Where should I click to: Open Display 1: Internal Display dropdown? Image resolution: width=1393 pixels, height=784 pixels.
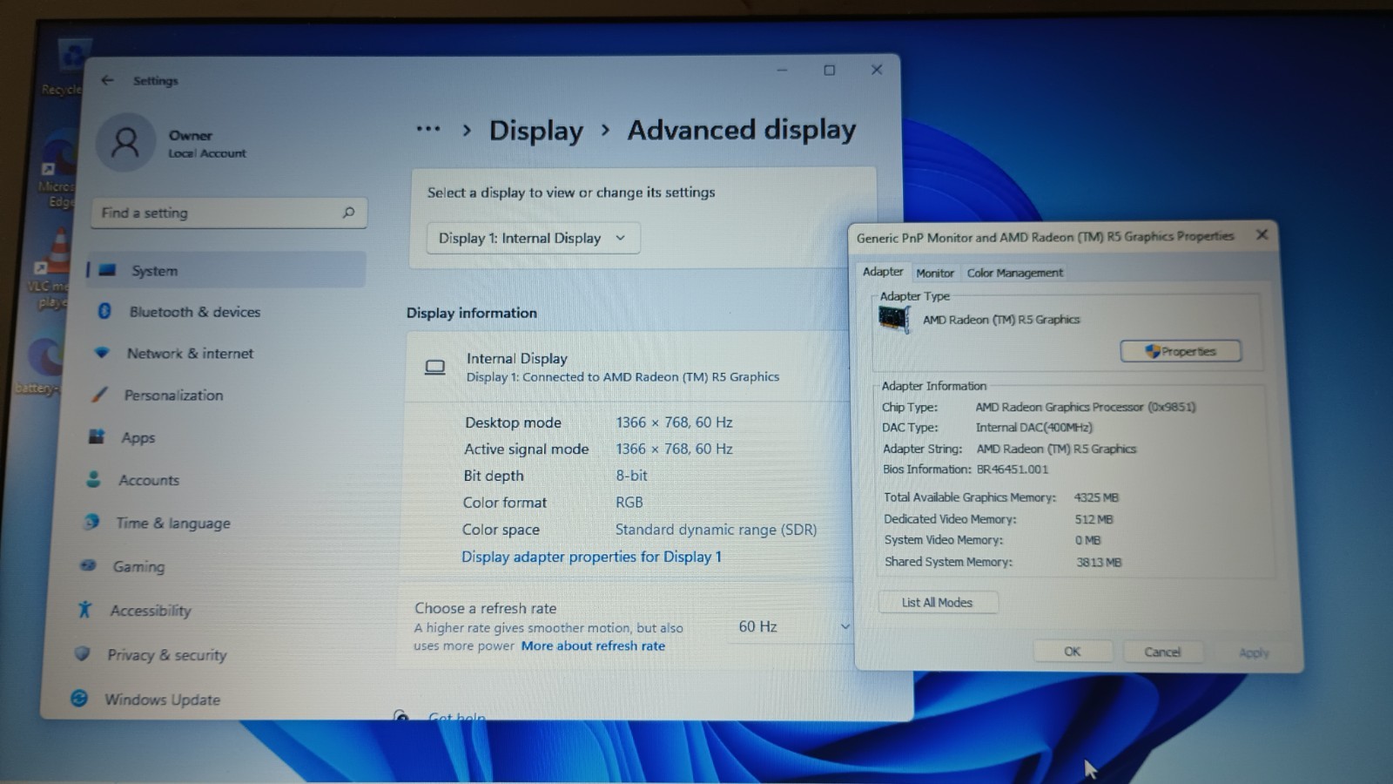click(x=533, y=238)
